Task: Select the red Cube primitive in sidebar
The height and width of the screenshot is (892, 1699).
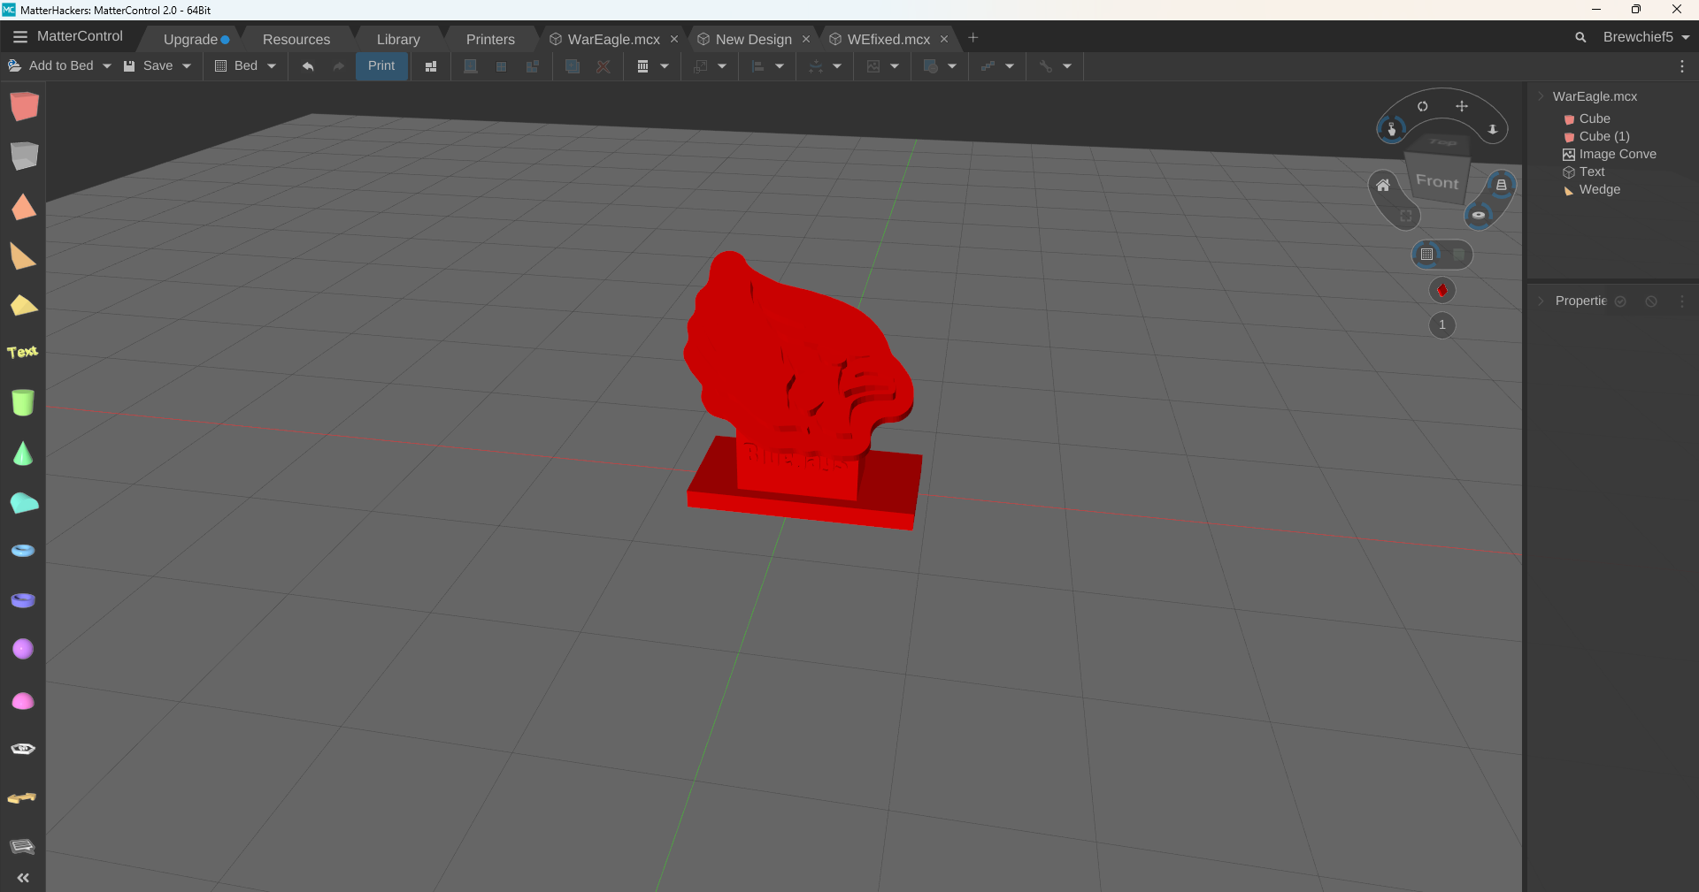Action: [x=24, y=106]
